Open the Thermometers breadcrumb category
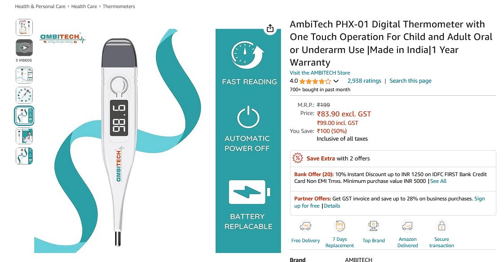 pos(119,6)
